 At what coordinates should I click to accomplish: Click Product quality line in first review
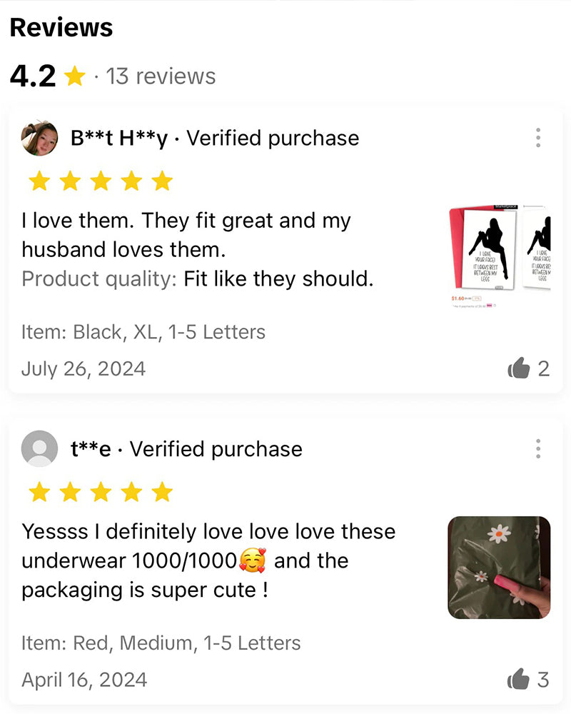(198, 278)
